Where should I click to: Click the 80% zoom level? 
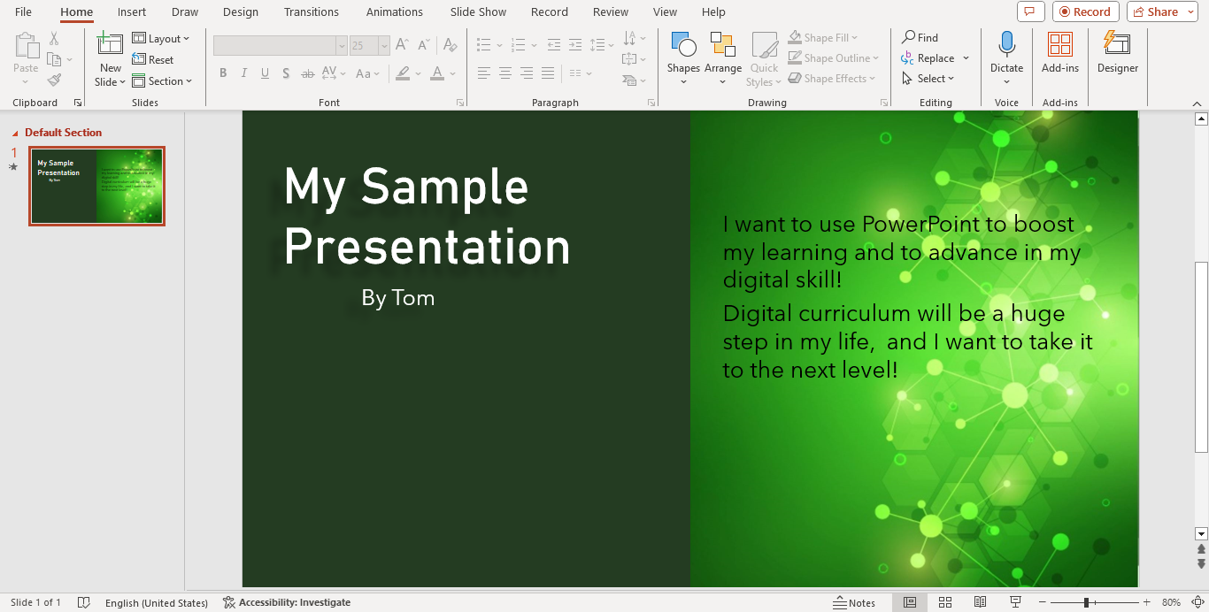point(1171,602)
